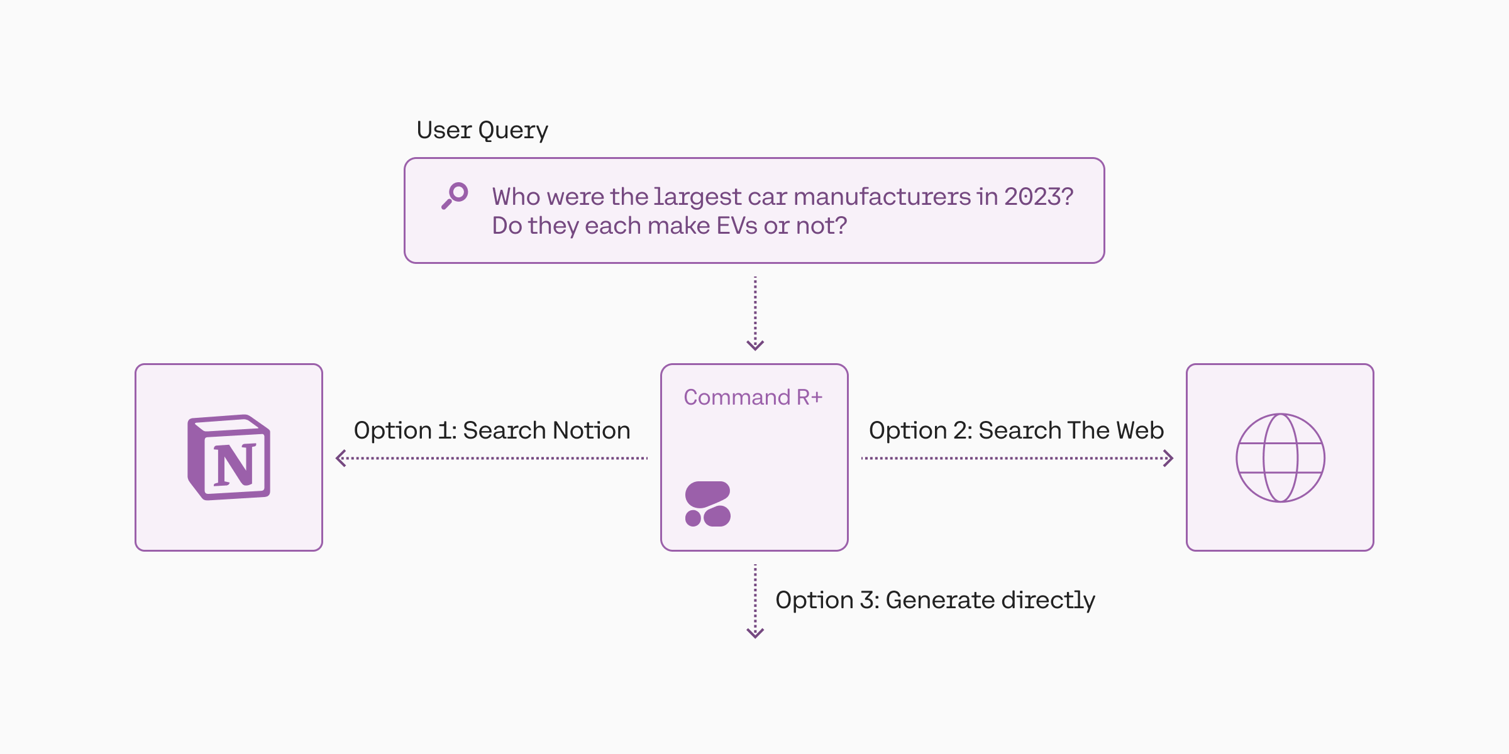Viewport: 1509px width, 754px height.
Task: Choose "Option 3: Generate directly" label
Action: coord(935,600)
